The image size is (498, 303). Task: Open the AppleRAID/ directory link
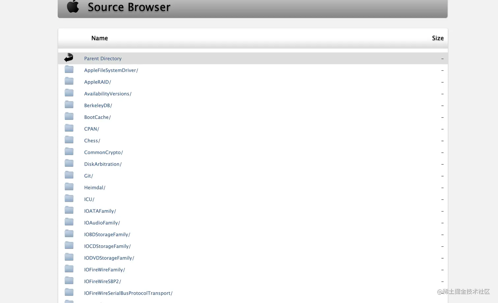[97, 82]
